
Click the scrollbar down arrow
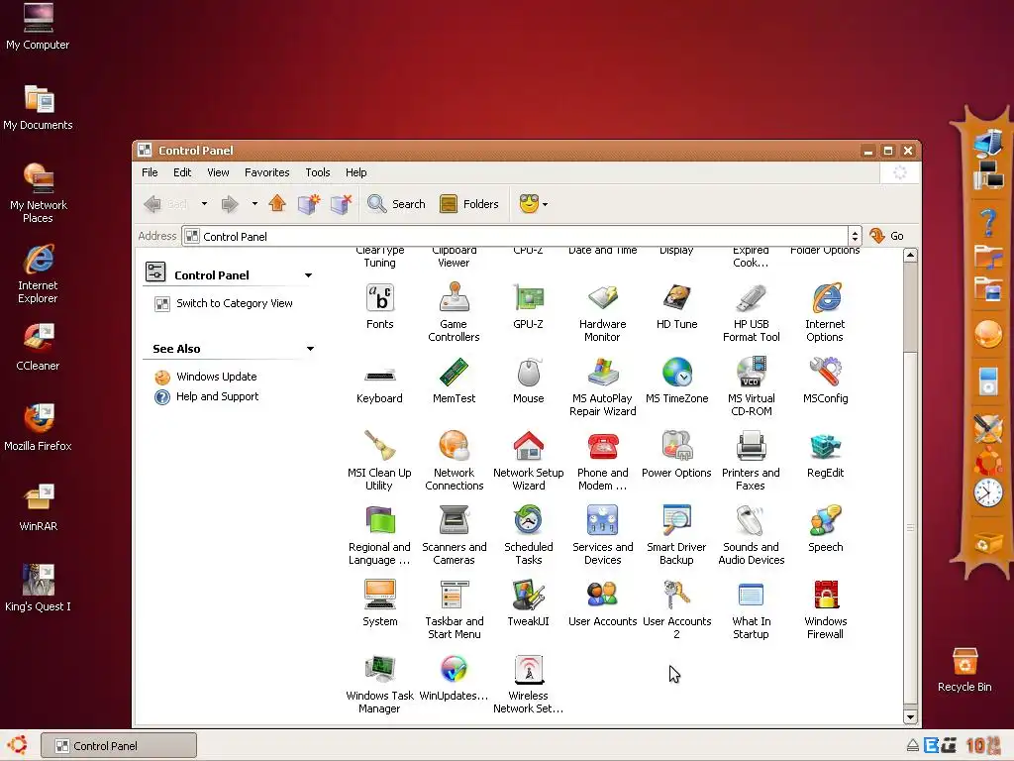pyautogui.click(x=910, y=717)
